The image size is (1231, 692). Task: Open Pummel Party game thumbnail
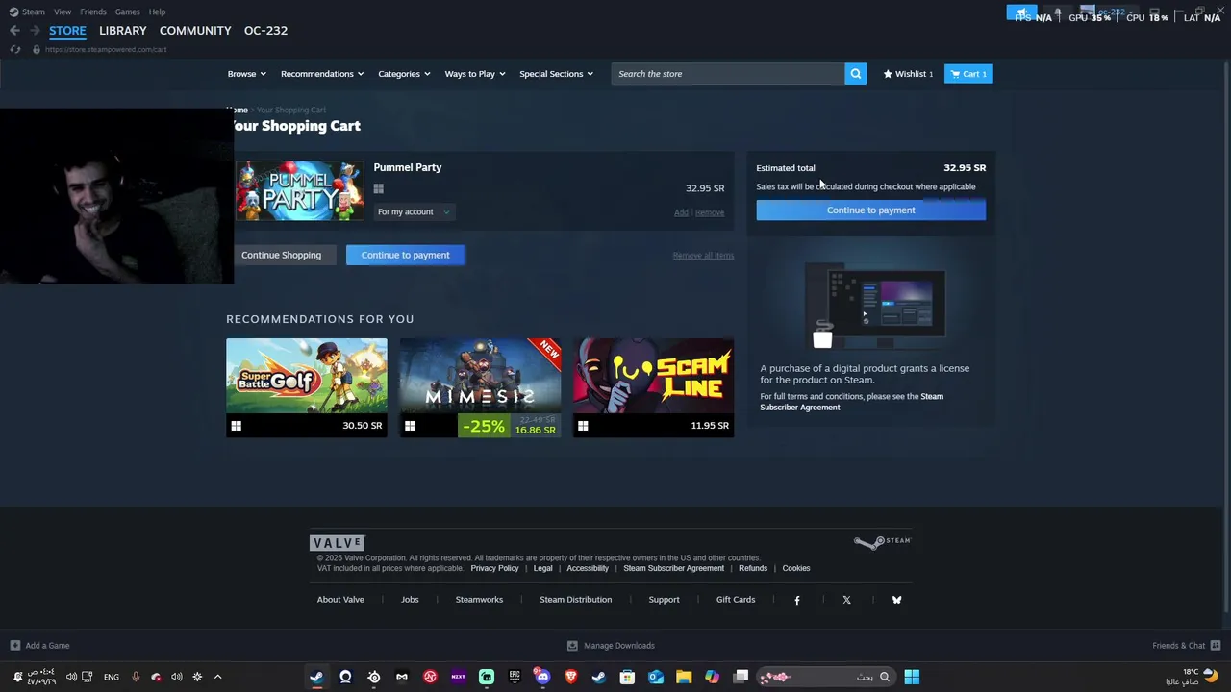[300, 190]
